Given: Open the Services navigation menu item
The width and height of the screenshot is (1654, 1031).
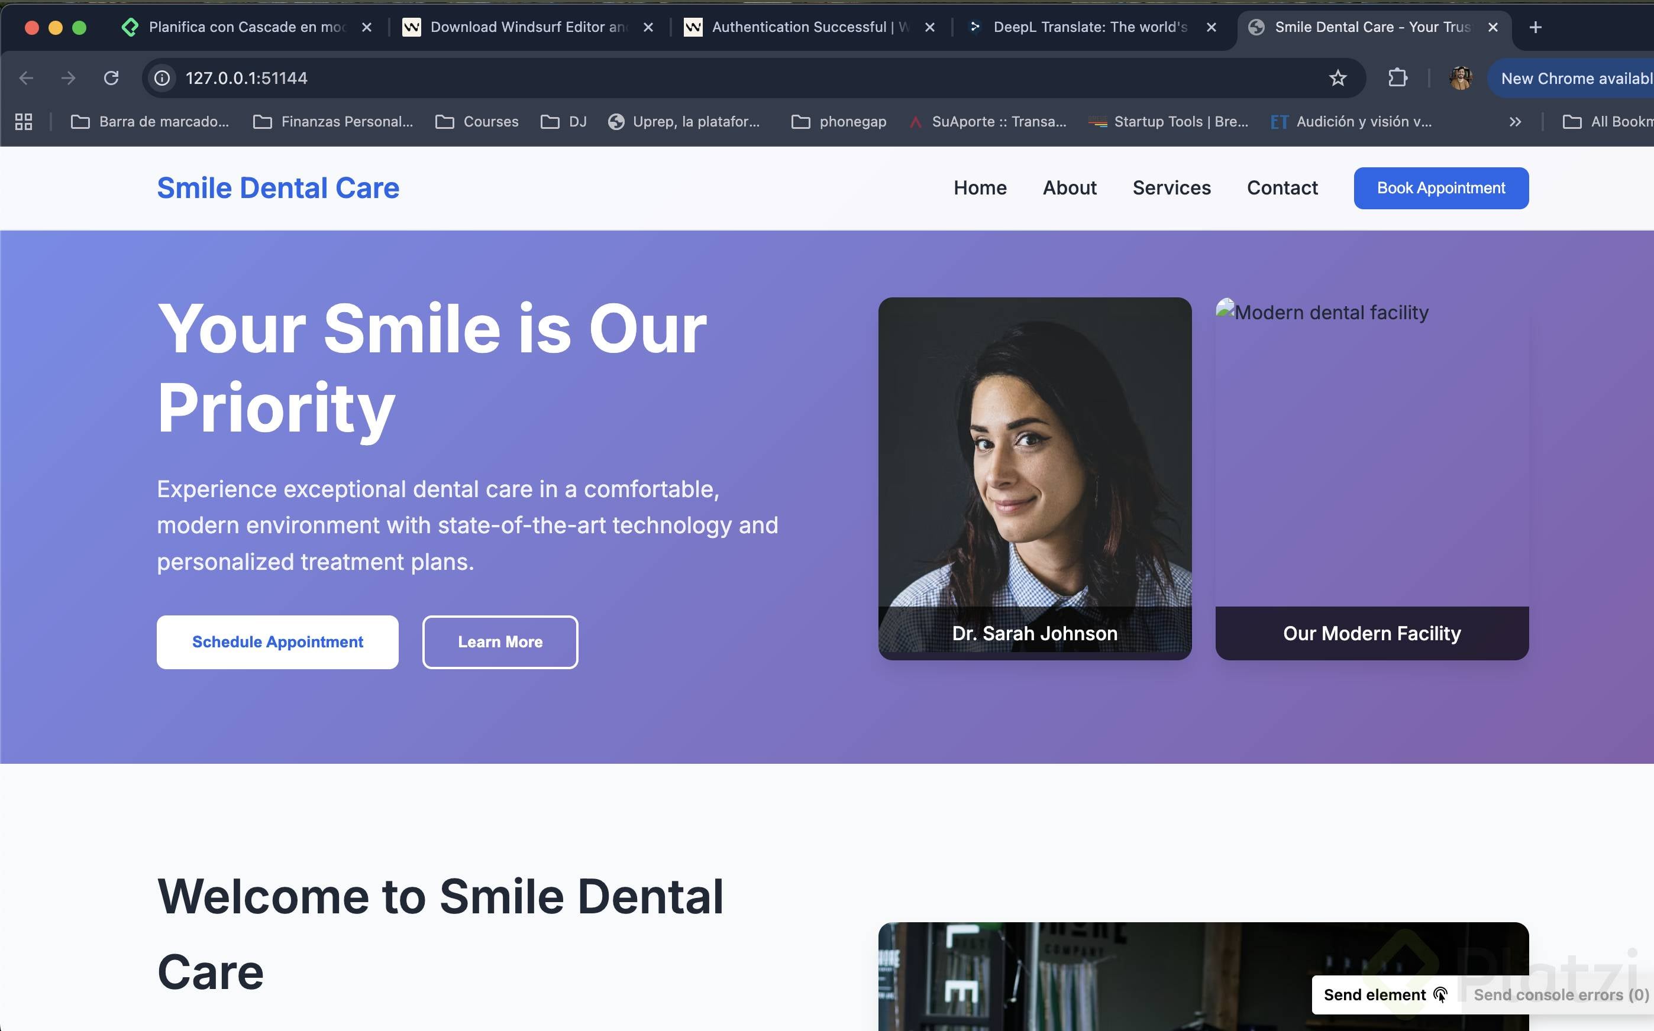Looking at the screenshot, I should [1171, 187].
